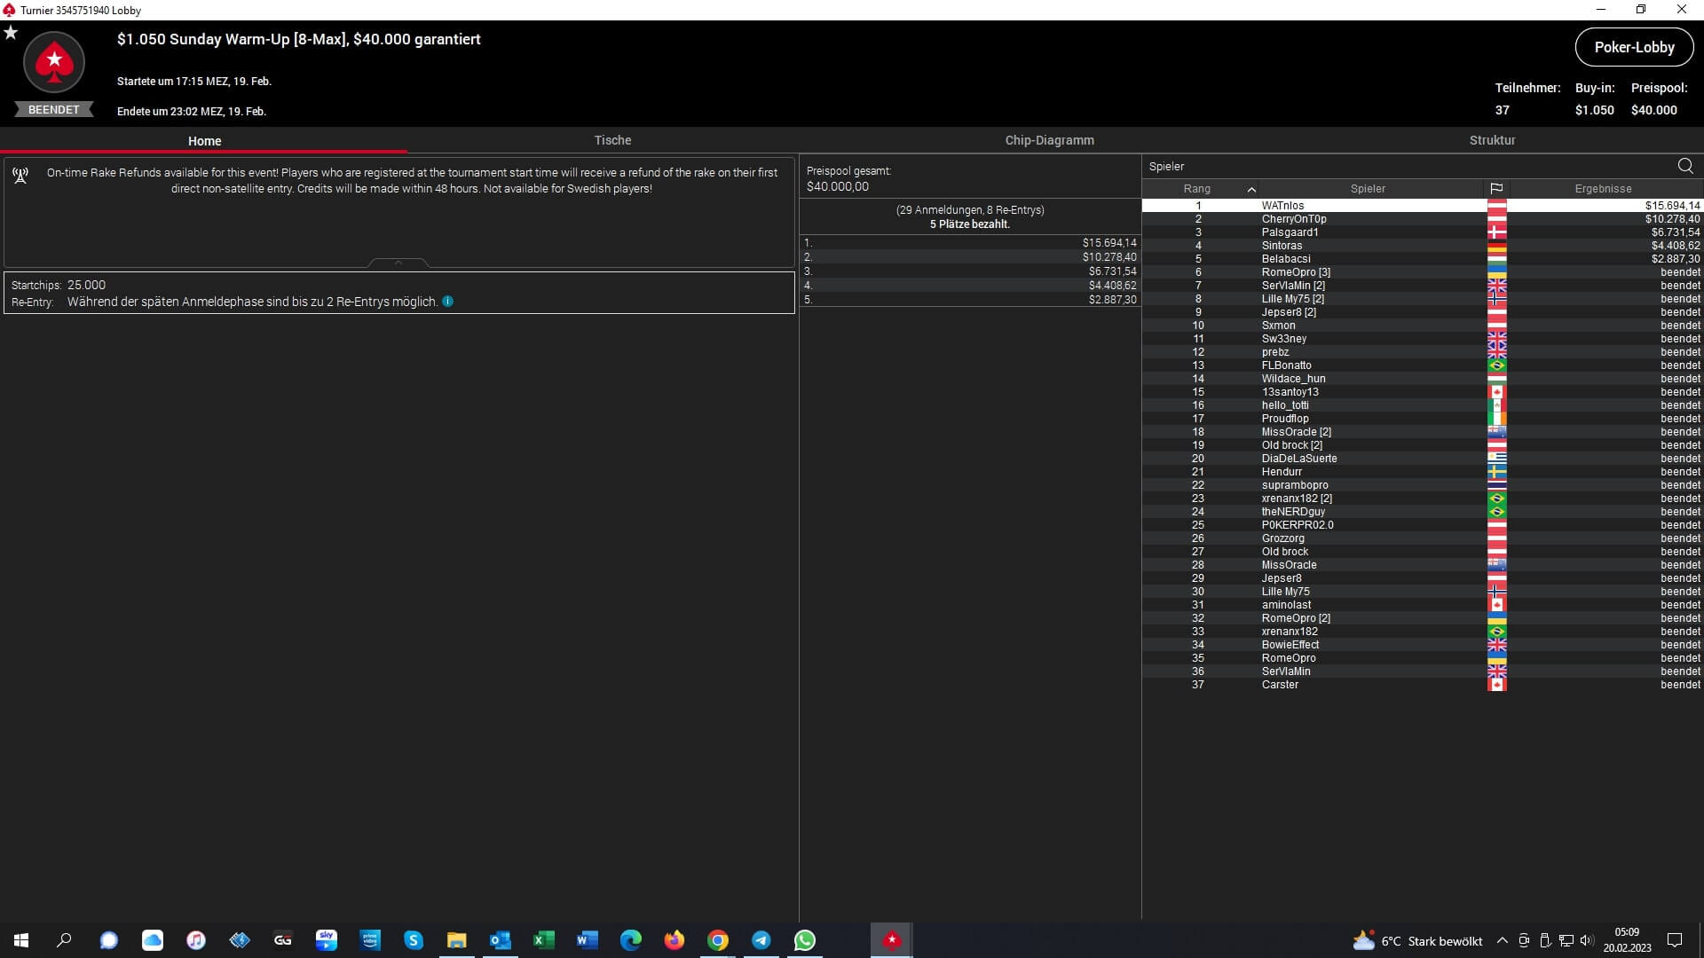Click the broadcast antenna icon in announcement box
1704x958 pixels.
[x=20, y=175]
